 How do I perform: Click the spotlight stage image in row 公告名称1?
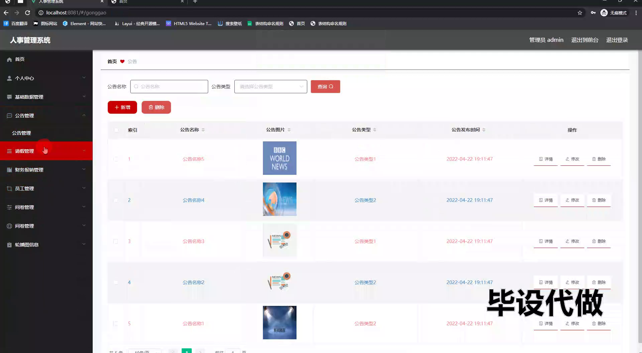pos(280,323)
